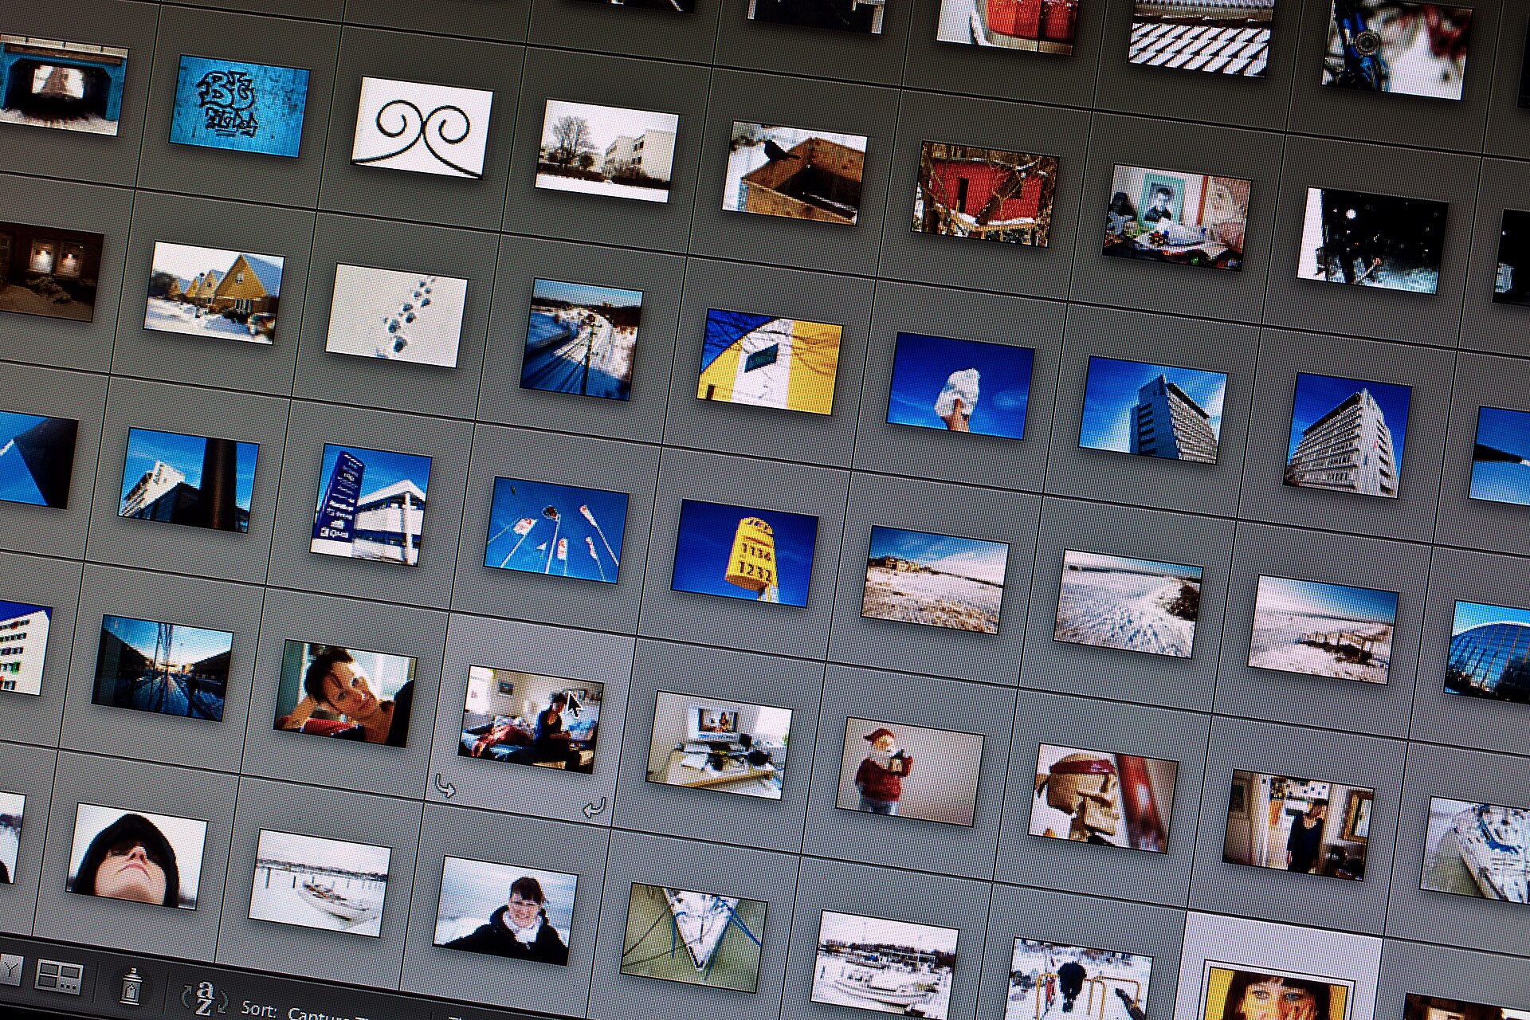Select snowy marina with boats photo
Screen dimensions: 1530x1020
[885, 964]
